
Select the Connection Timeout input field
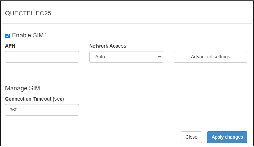pos(42,110)
